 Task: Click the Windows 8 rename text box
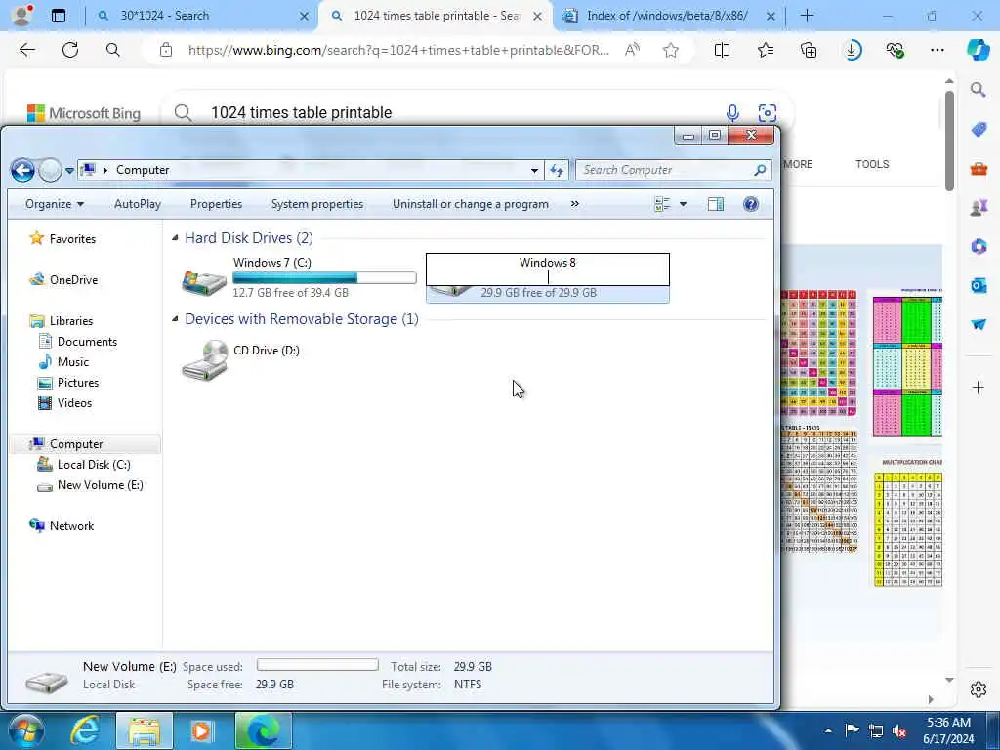(547, 270)
